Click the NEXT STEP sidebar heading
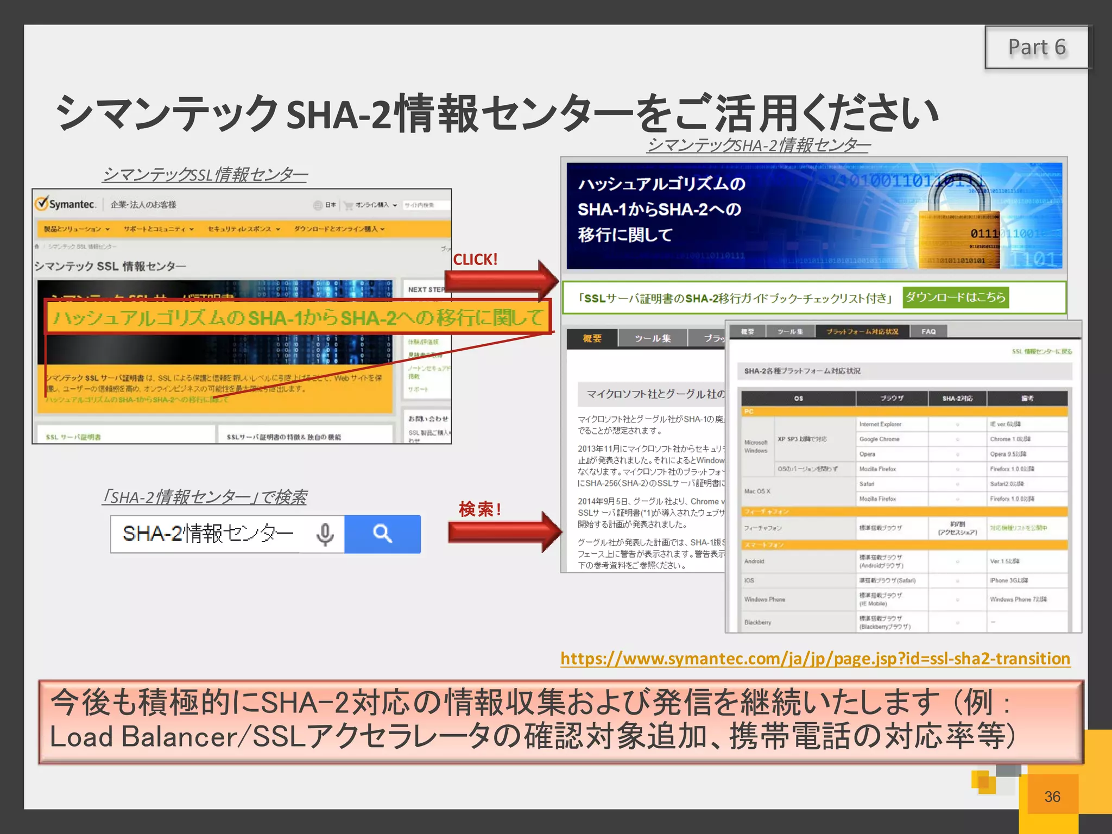The height and width of the screenshot is (834, 1112). tap(426, 289)
